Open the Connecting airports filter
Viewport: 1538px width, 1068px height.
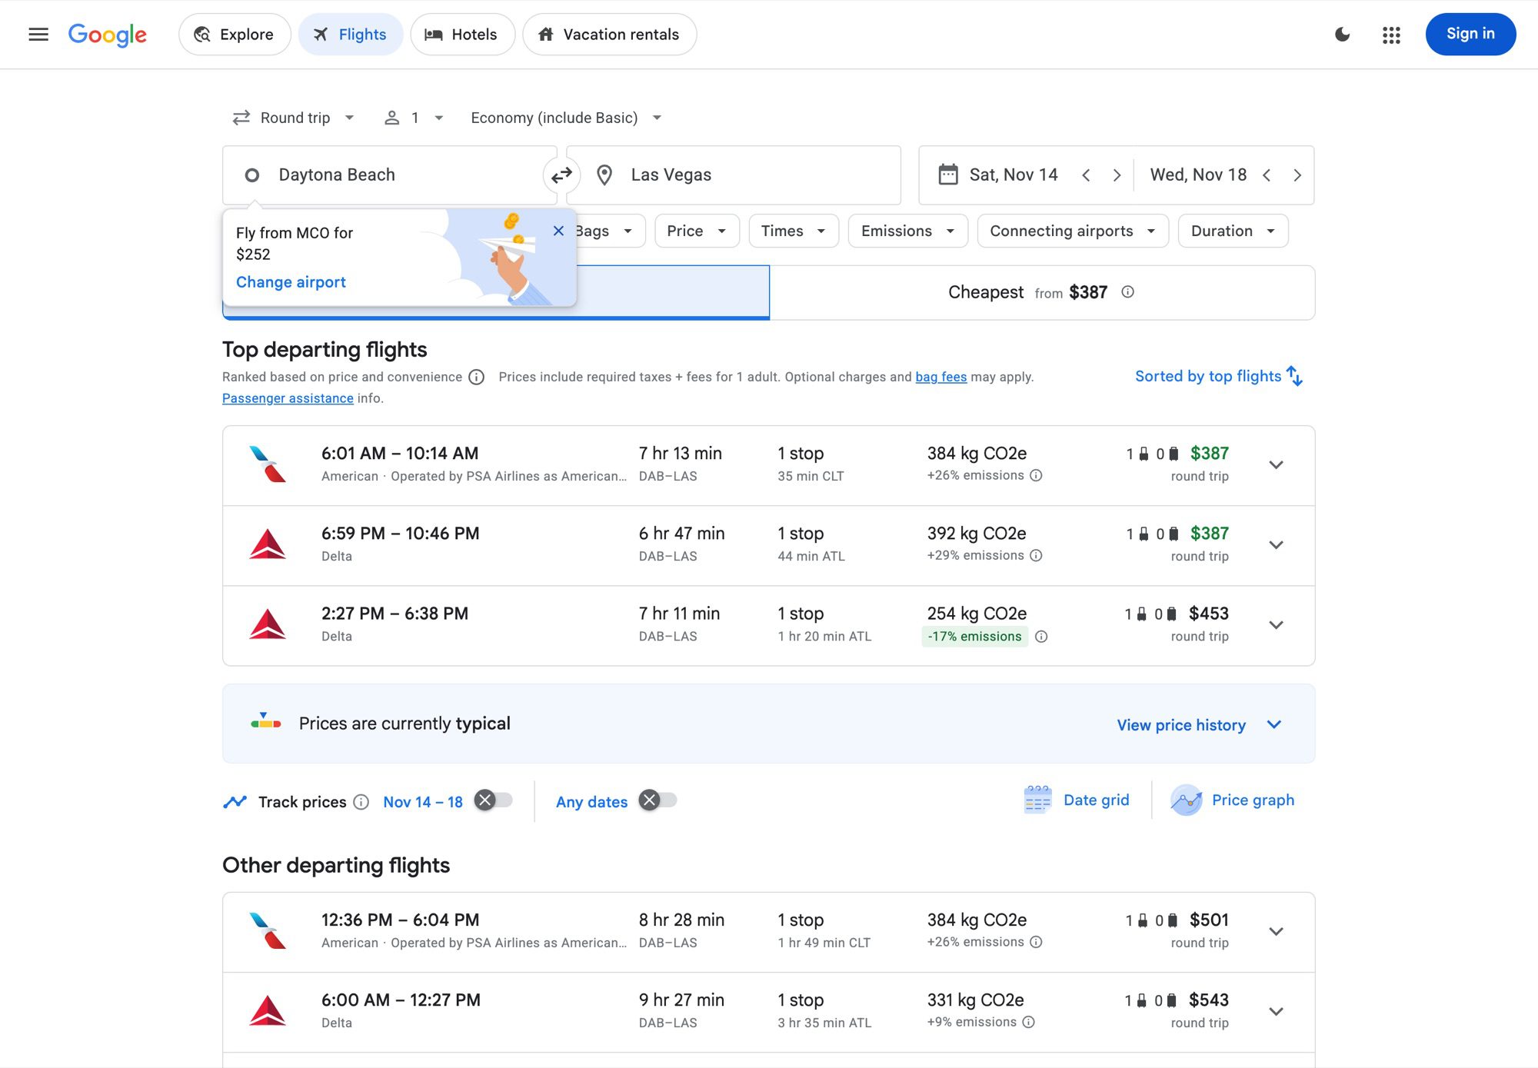coord(1073,231)
